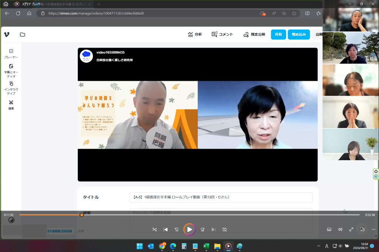Select the 編集 scissors tool
The width and height of the screenshot is (379, 252).
click(11, 105)
